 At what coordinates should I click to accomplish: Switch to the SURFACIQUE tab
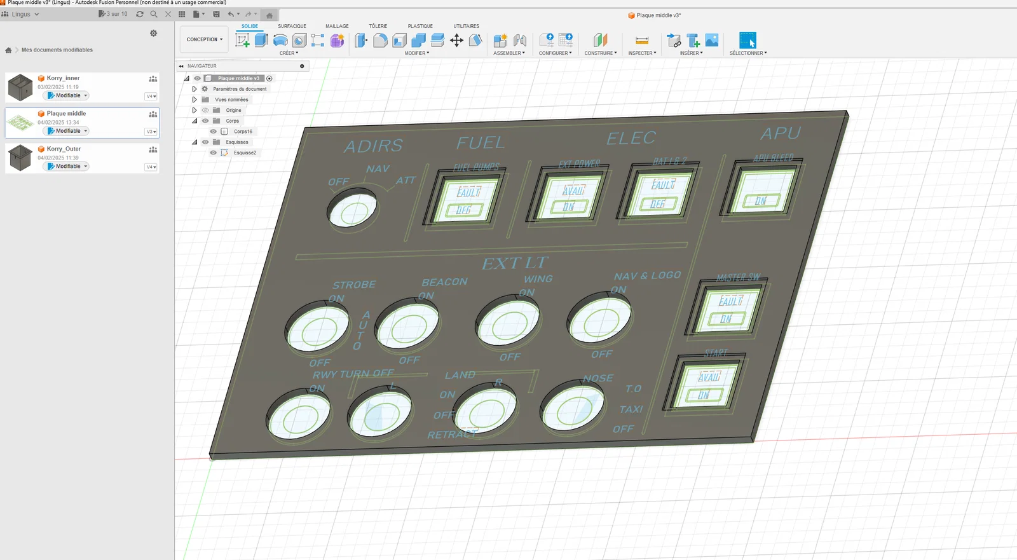292,26
